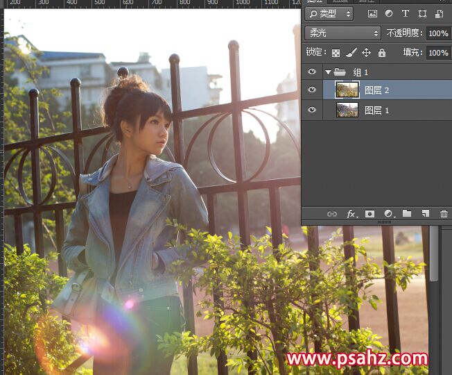Toggle lock transparent pixels
This screenshot has width=452, height=375.
[336, 53]
